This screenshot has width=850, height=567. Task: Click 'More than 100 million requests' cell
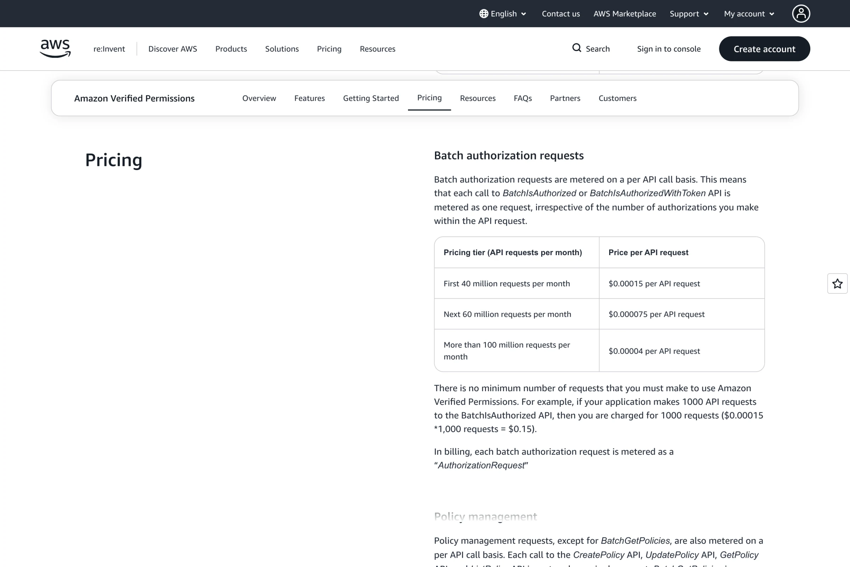516,351
